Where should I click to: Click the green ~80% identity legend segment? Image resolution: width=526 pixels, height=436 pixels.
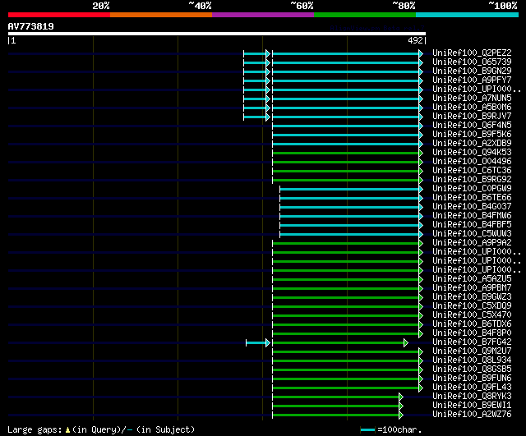[x=365, y=15]
